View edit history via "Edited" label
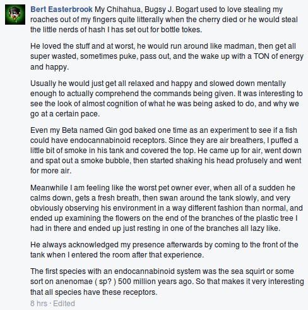 [64, 303]
